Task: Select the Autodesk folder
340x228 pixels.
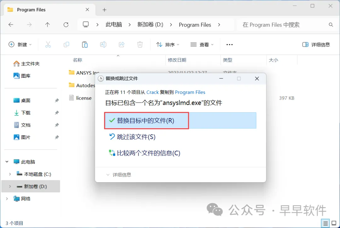Action: [82, 85]
